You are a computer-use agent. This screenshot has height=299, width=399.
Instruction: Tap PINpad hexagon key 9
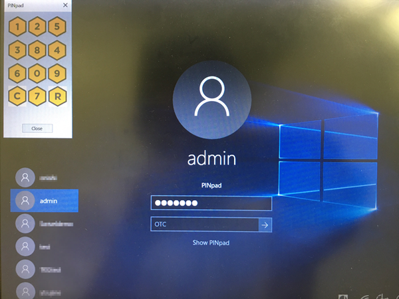[x=57, y=73]
